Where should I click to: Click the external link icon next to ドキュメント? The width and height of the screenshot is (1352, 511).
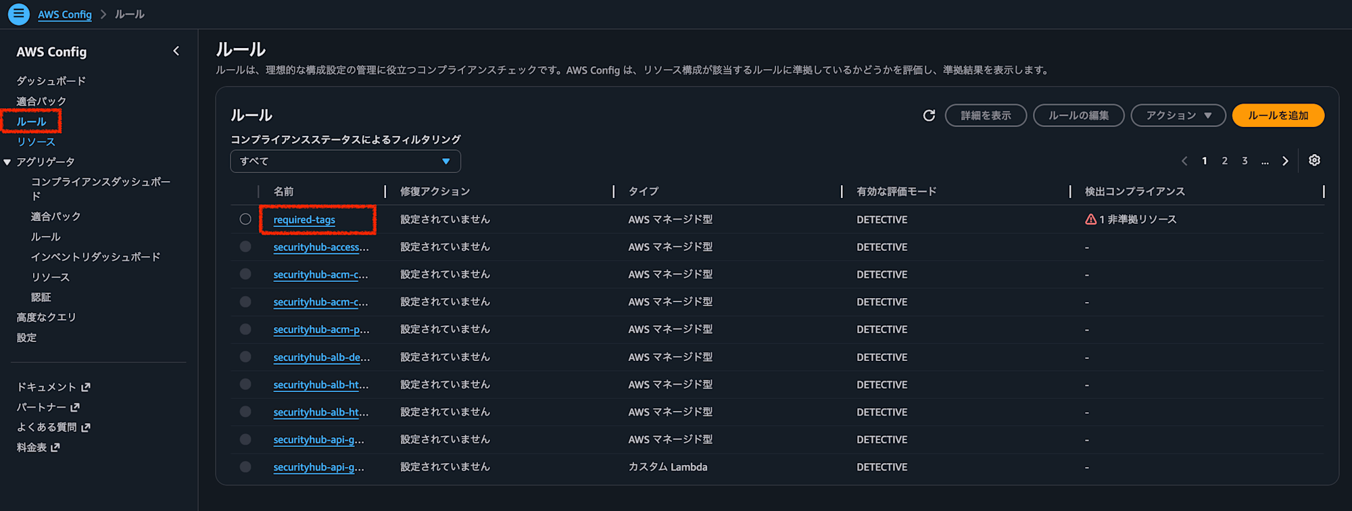[x=86, y=387]
